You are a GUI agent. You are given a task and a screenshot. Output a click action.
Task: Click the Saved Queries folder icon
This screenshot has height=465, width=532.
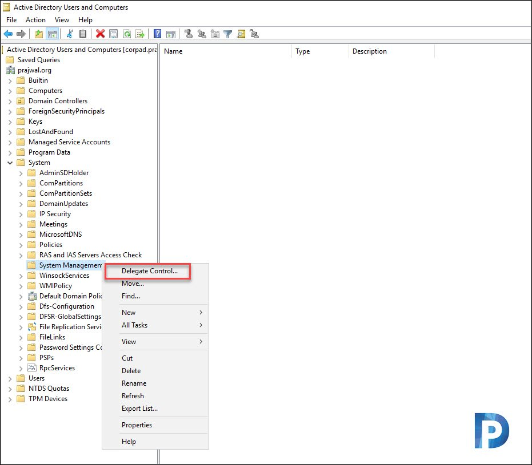click(x=10, y=60)
